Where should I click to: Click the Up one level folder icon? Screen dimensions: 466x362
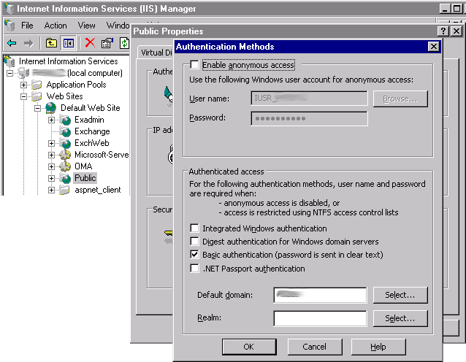[x=51, y=43]
